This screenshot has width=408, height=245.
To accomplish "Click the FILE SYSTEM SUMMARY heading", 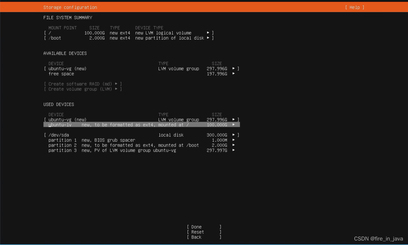I will coord(68,18).
